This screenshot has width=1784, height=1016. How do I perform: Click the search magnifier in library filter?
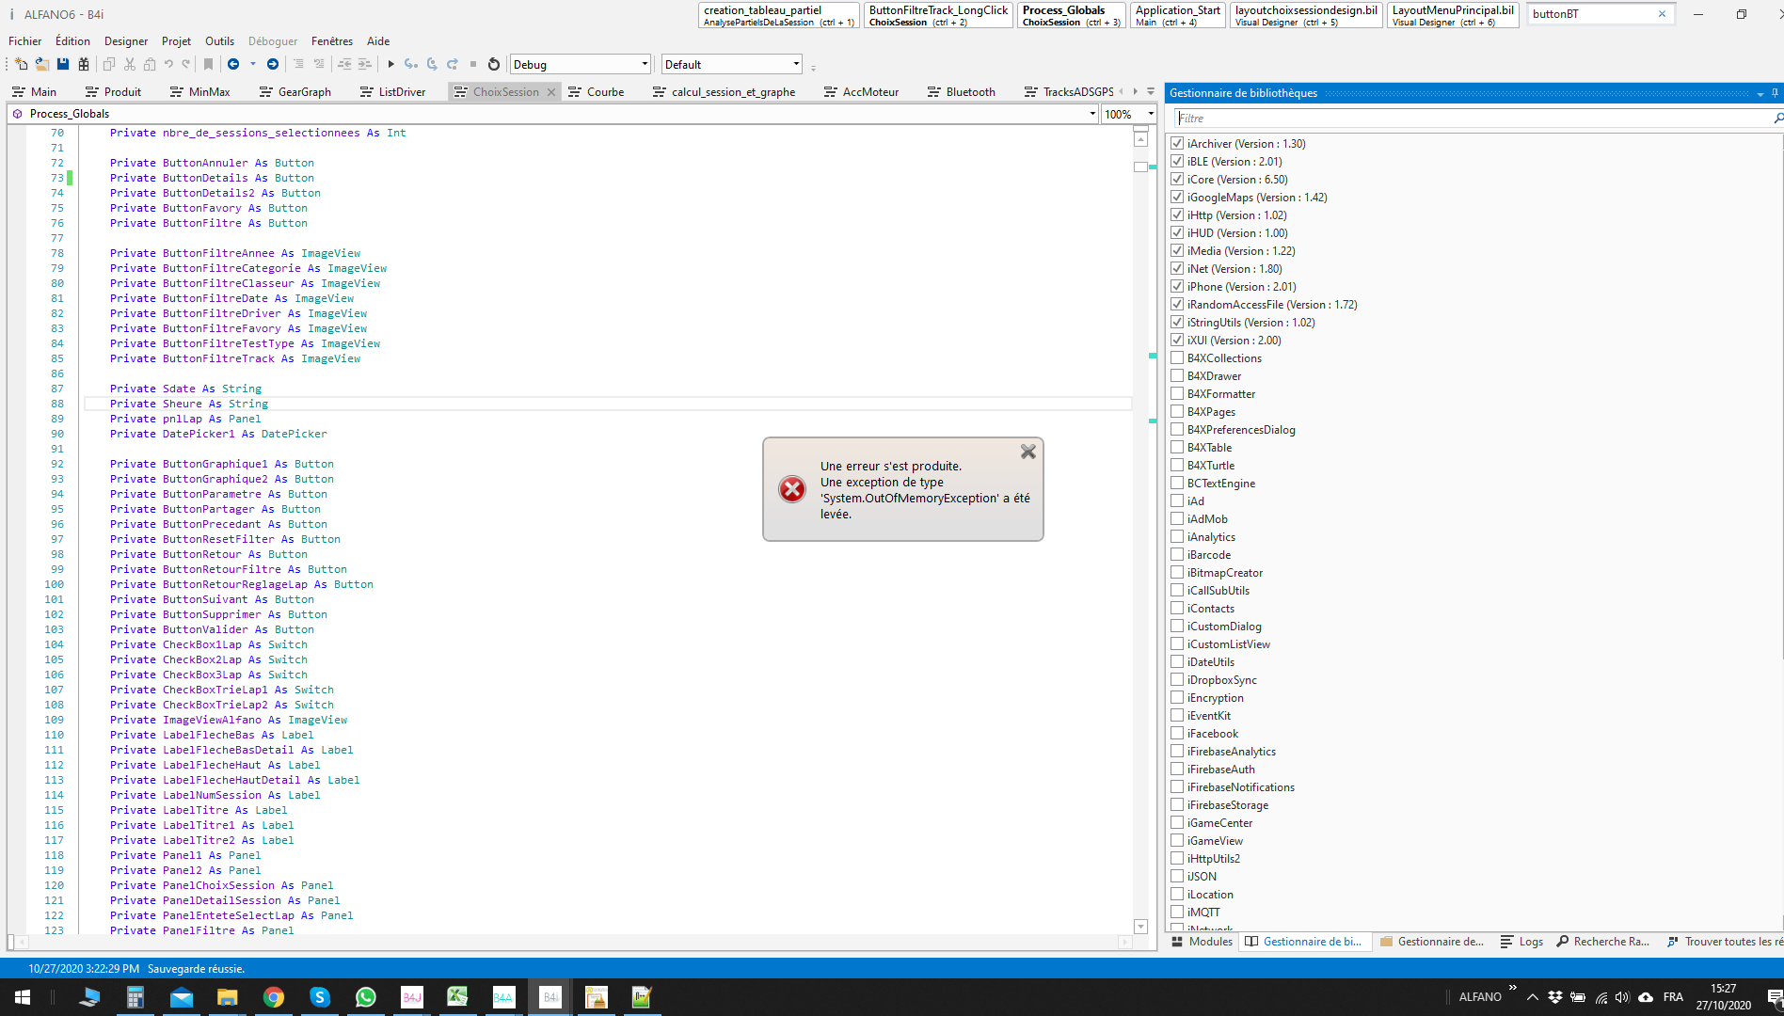tap(1777, 118)
